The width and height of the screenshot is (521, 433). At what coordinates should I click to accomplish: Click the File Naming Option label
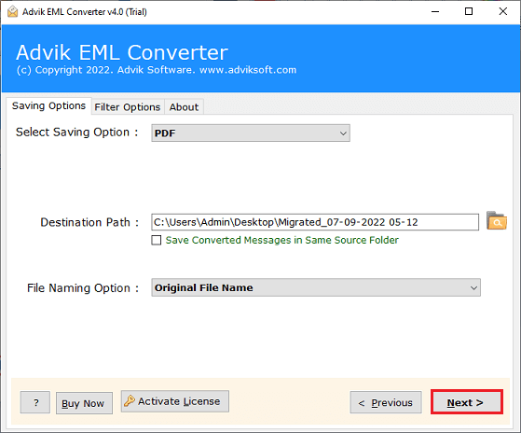point(83,288)
